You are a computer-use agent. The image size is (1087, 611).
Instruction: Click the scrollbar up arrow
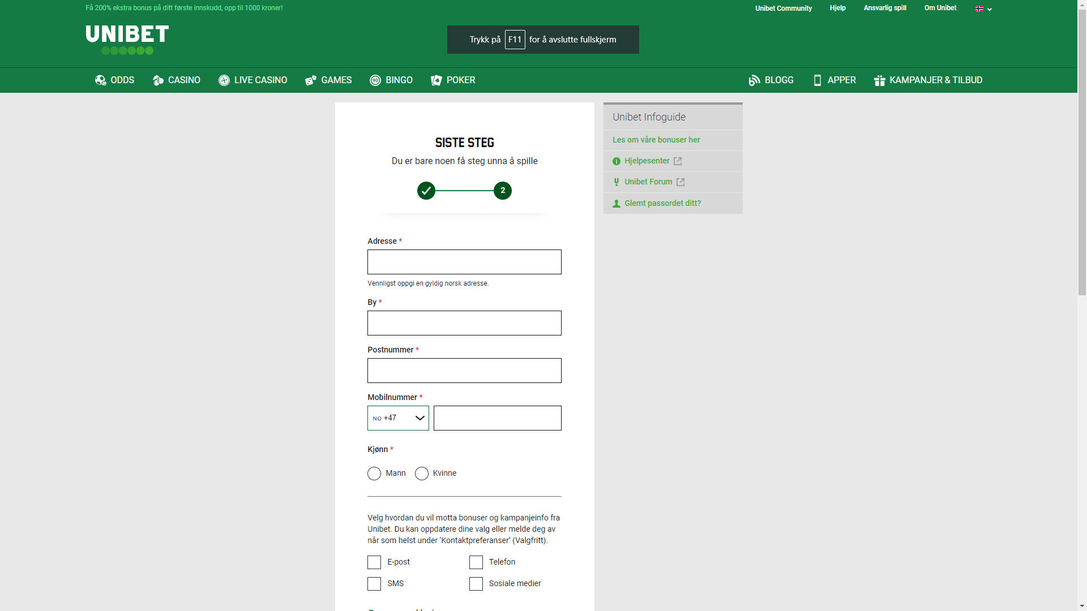(x=1082, y=5)
